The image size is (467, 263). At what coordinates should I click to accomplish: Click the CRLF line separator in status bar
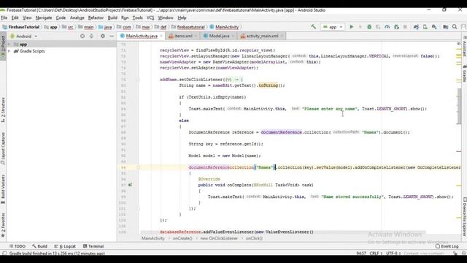[x=375, y=254]
